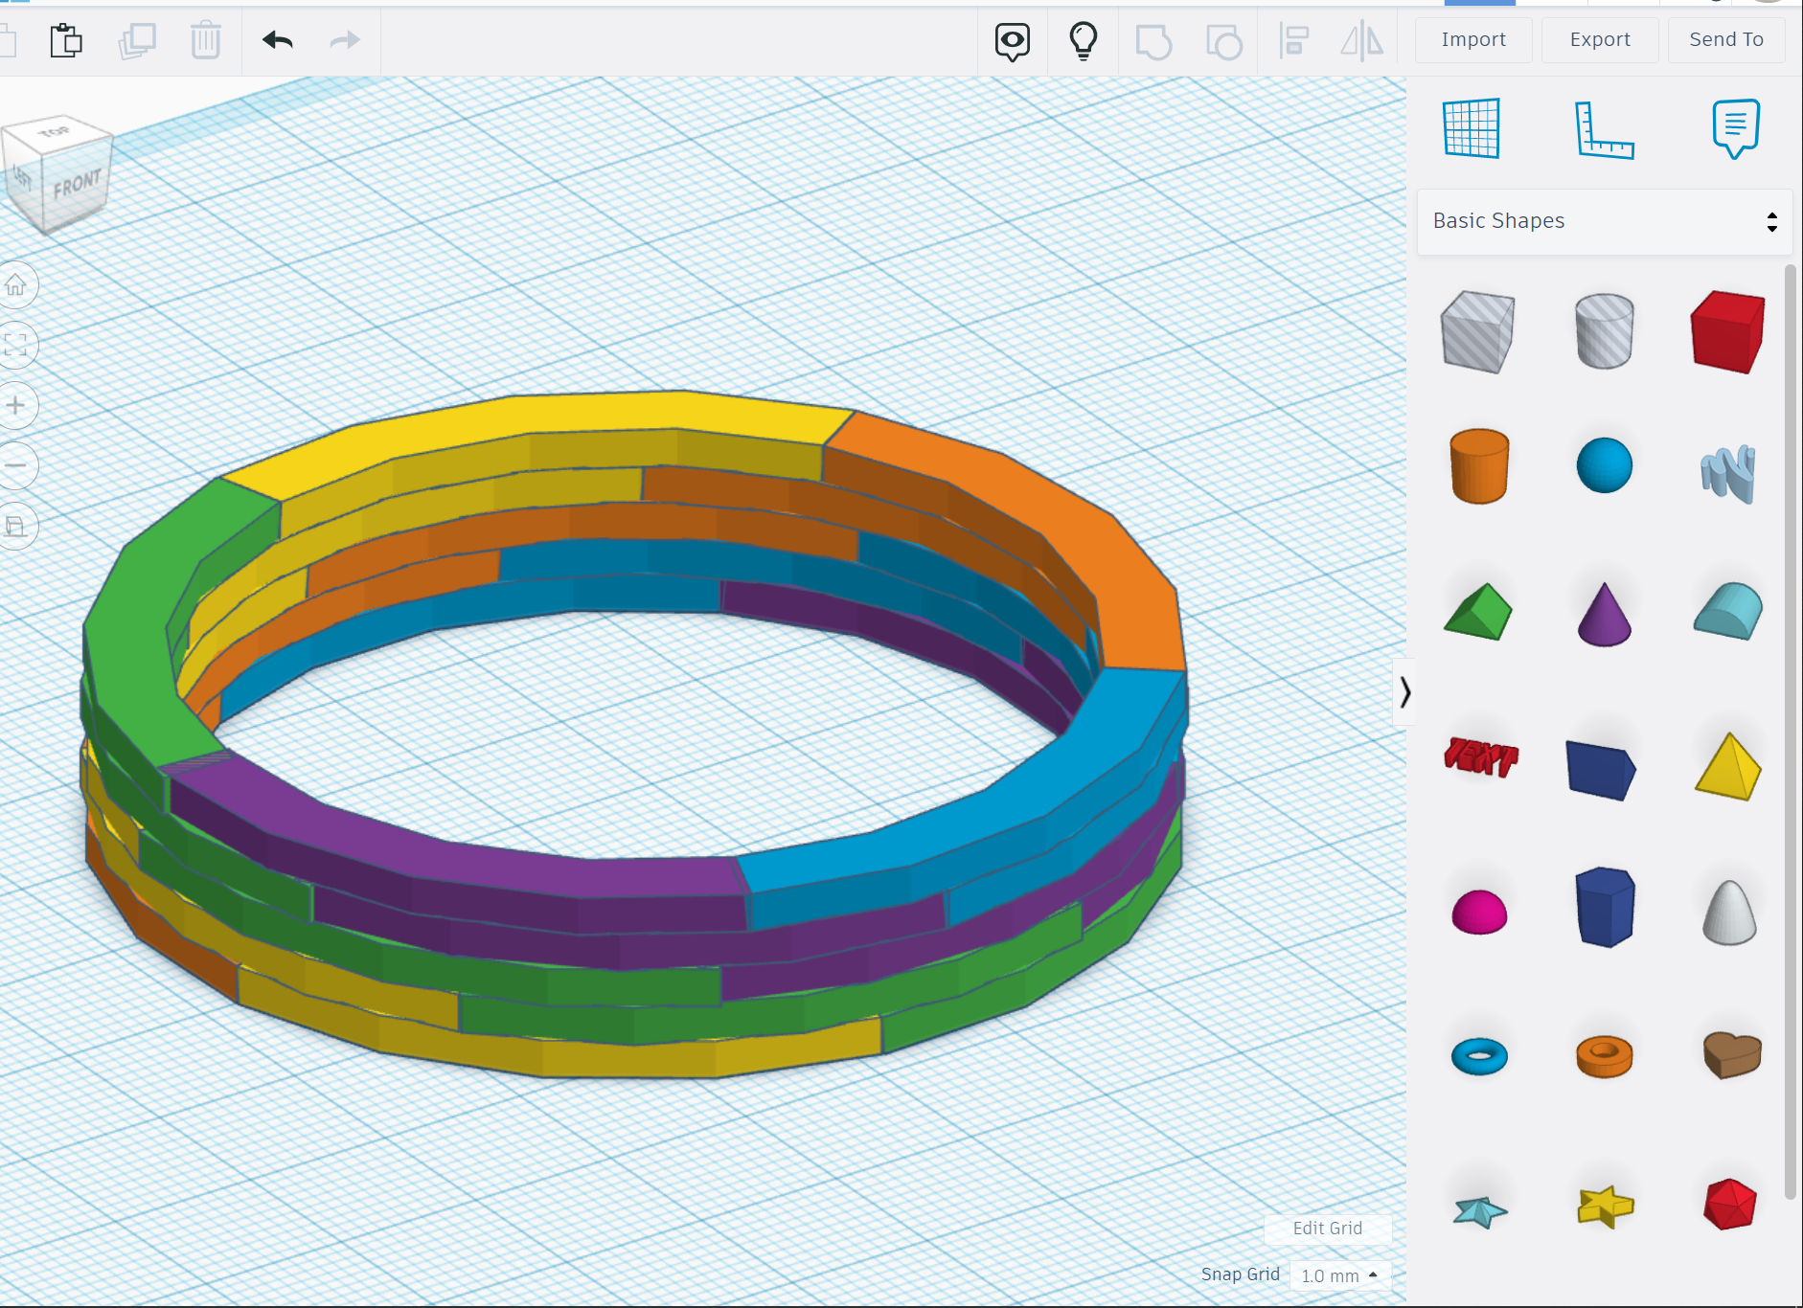Pick the orange Tube shape

click(x=1604, y=1056)
